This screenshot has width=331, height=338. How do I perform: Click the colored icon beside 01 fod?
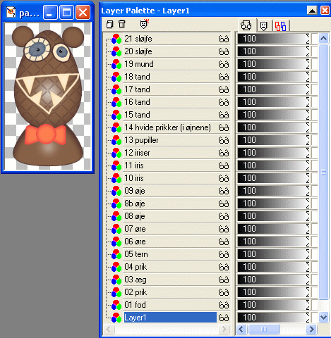coord(116,305)
